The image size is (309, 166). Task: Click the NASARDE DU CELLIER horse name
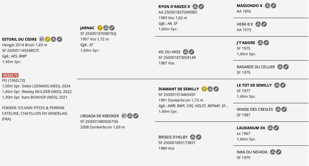coord(256,67)
